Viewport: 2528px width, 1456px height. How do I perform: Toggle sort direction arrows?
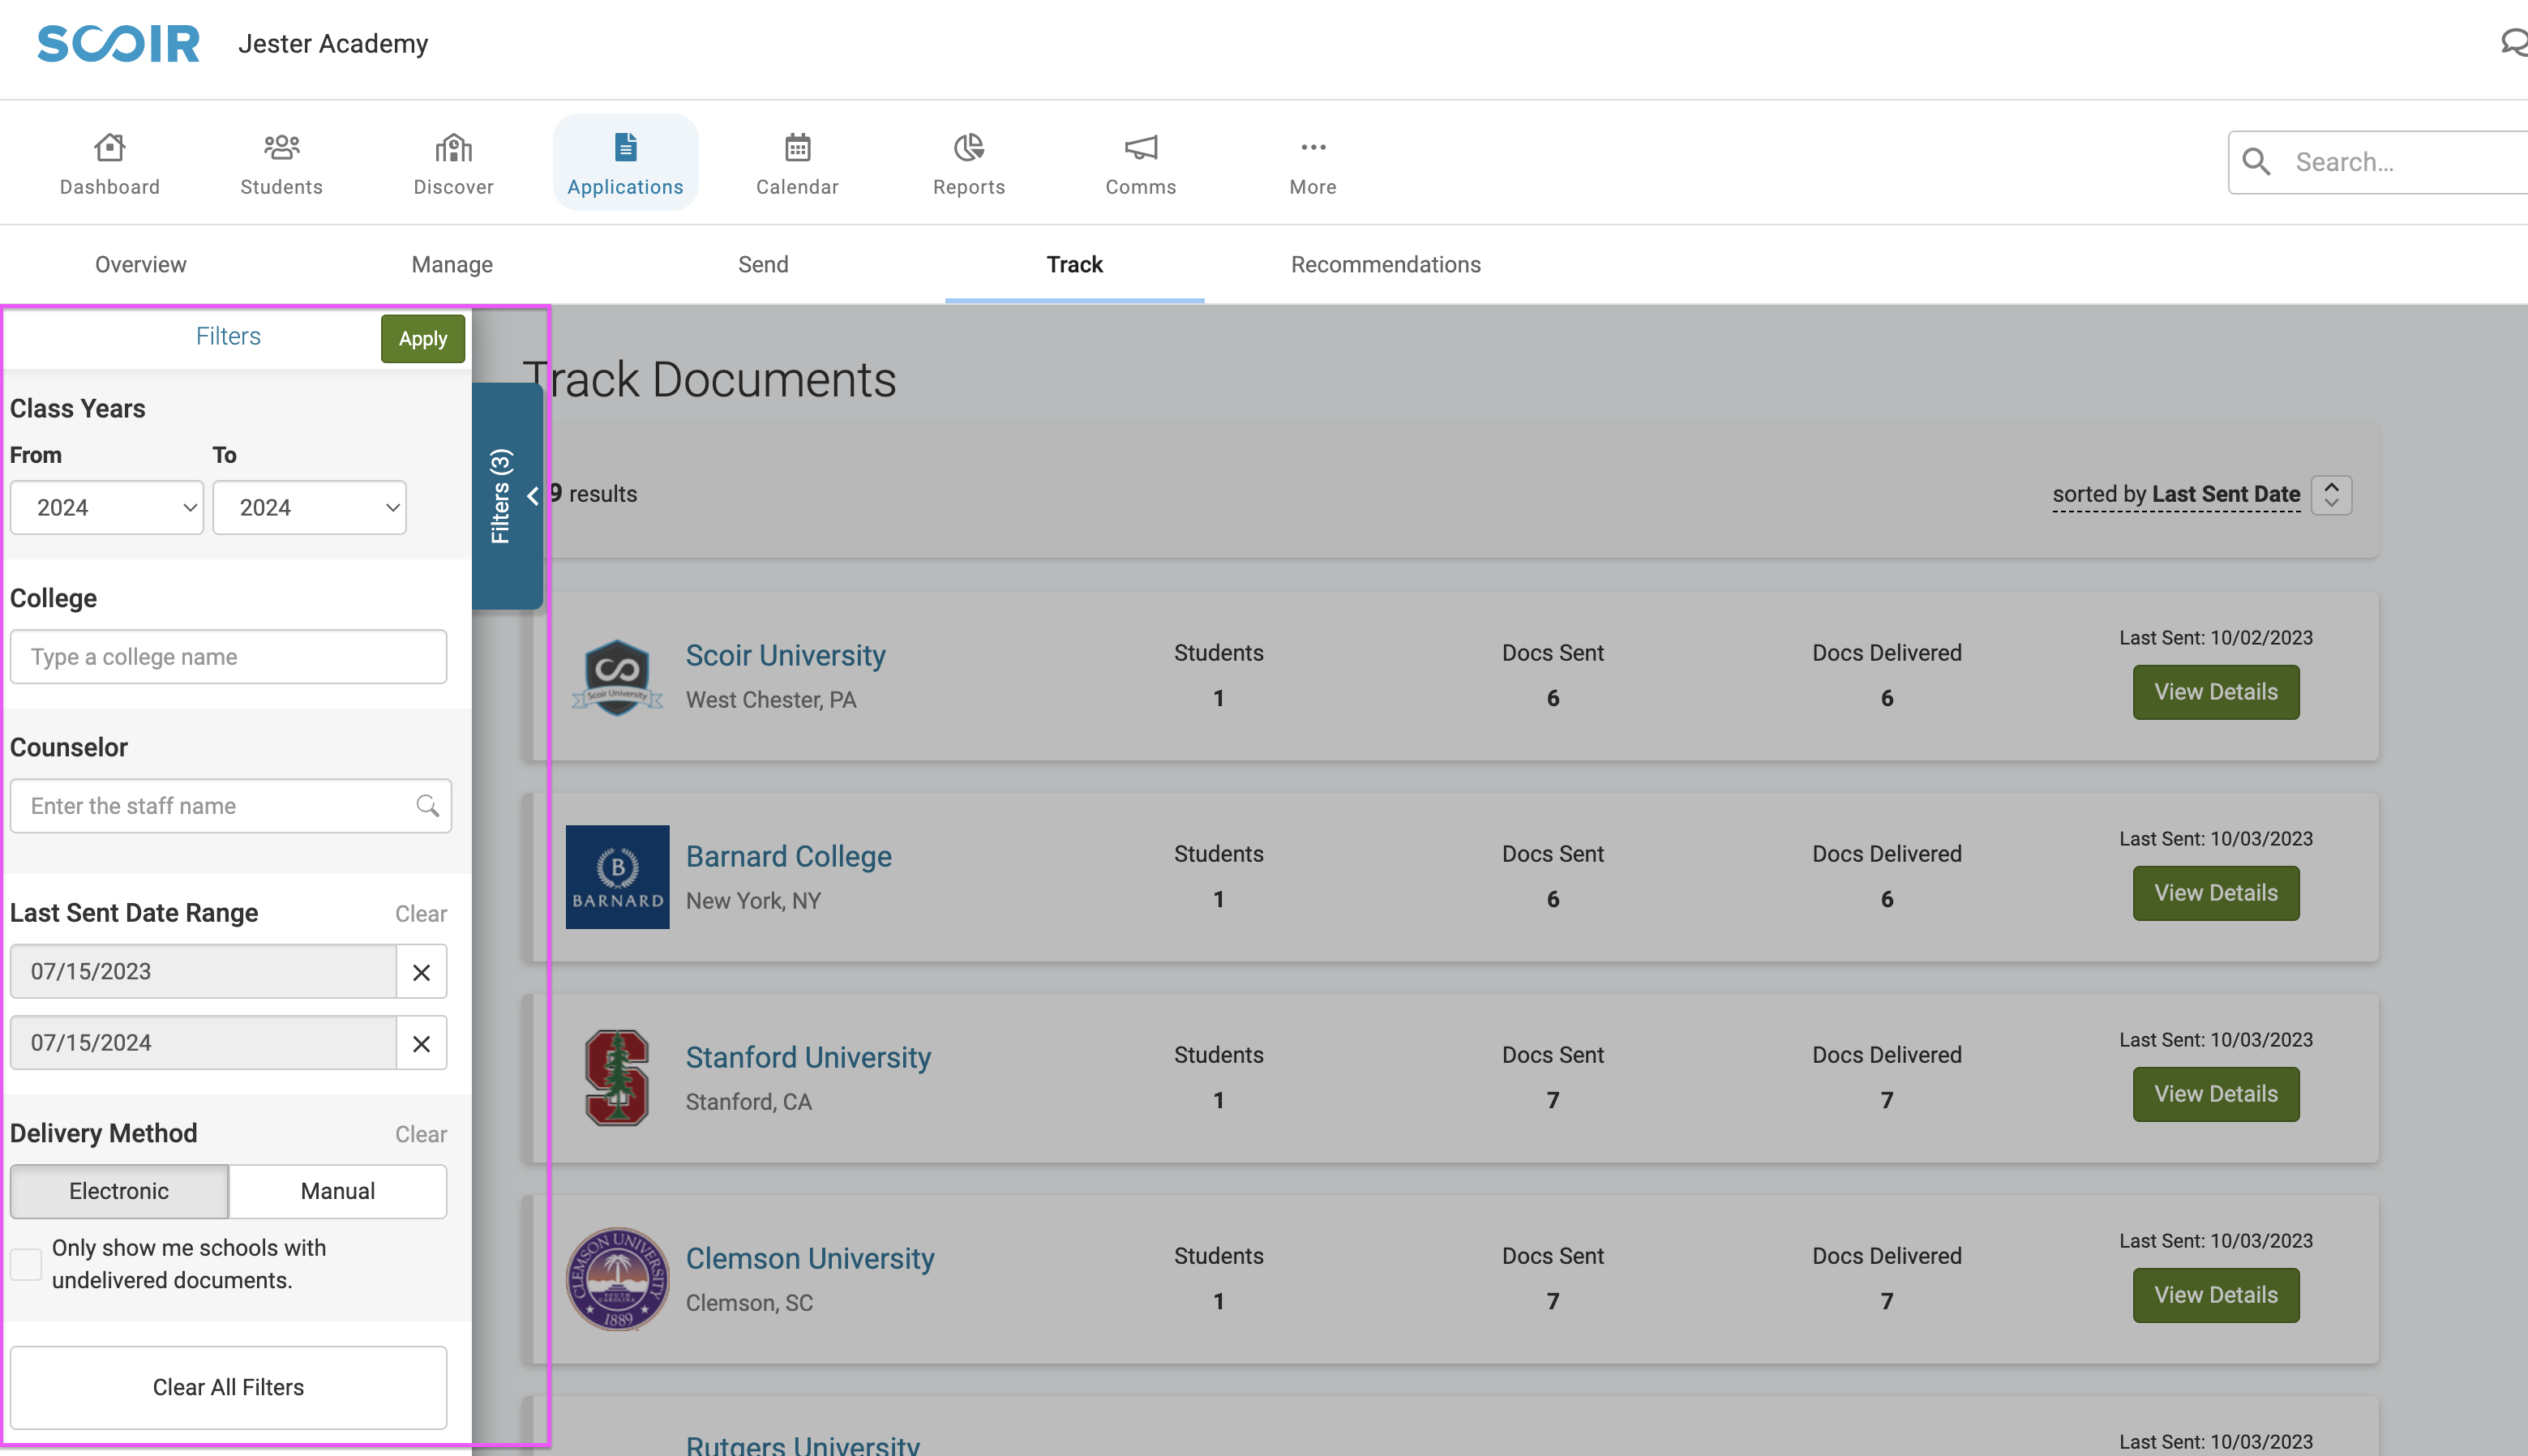(2331, 495)
